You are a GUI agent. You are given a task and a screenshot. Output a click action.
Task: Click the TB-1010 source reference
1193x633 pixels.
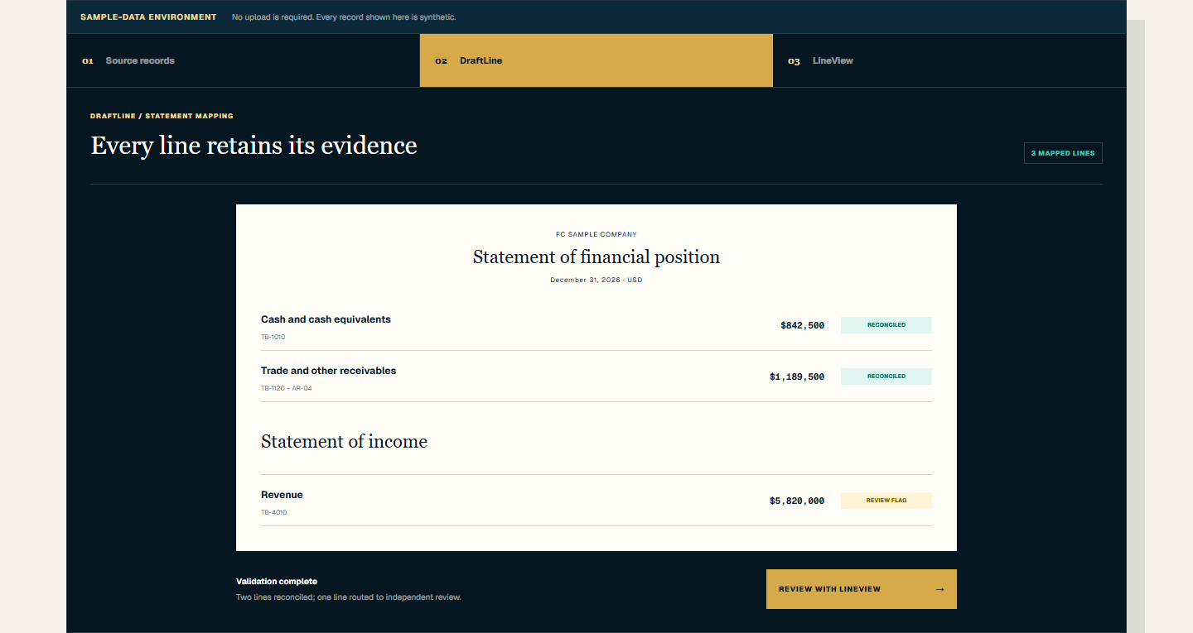pyautogui.click(x=273, y=337)
